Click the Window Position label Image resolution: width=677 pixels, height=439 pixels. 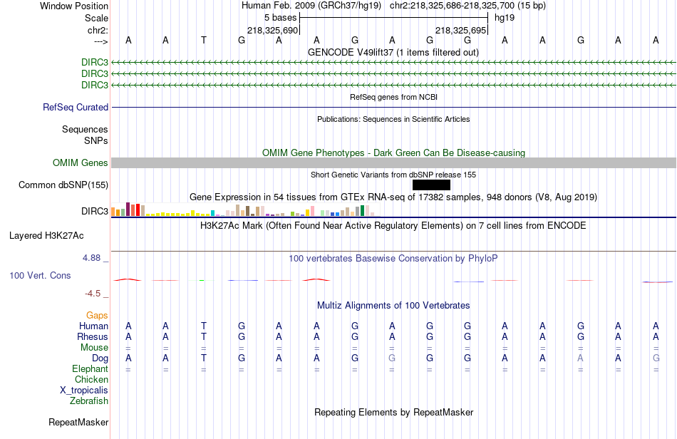click(x=74, y=6)
